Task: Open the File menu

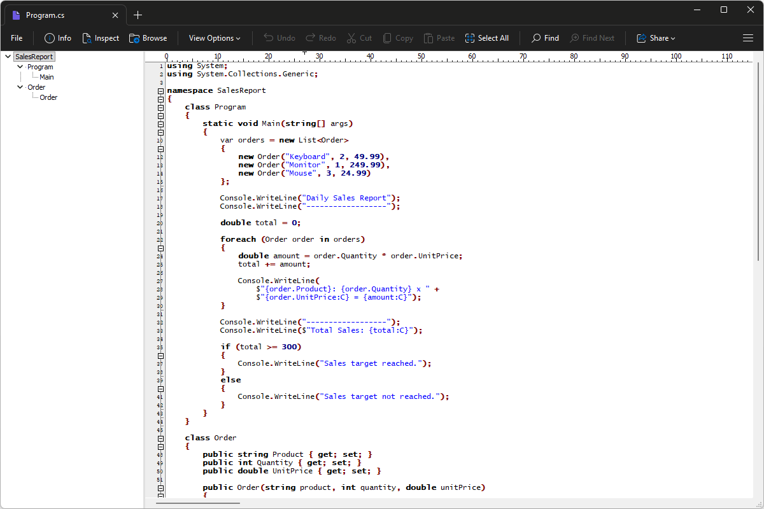Action: pyautogui.click(x=17, y=38)
